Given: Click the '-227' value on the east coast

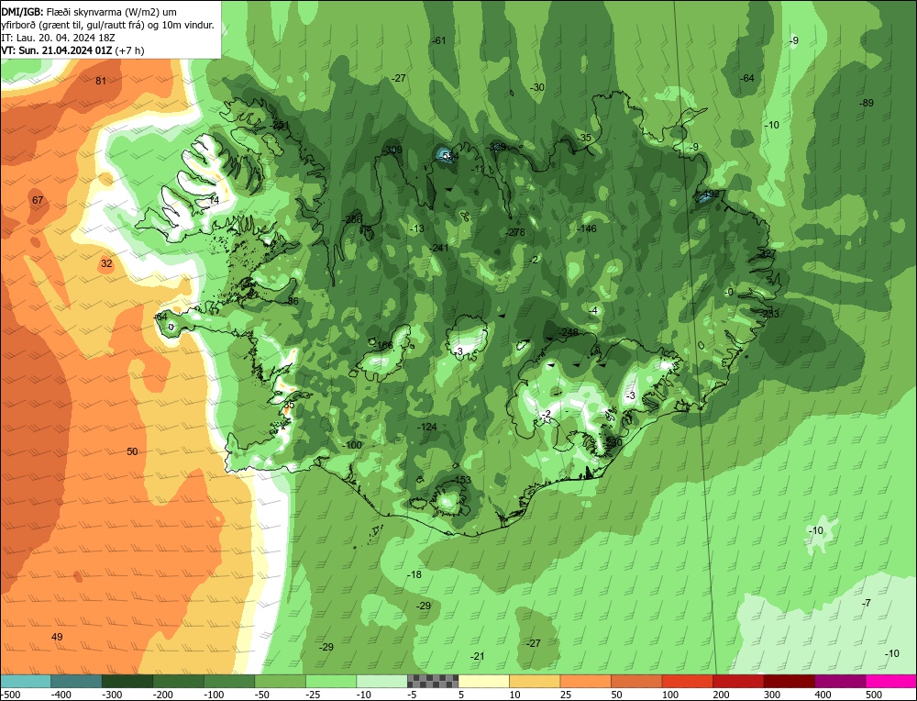Looking at the screenshot, I should (x=767, y=253).
